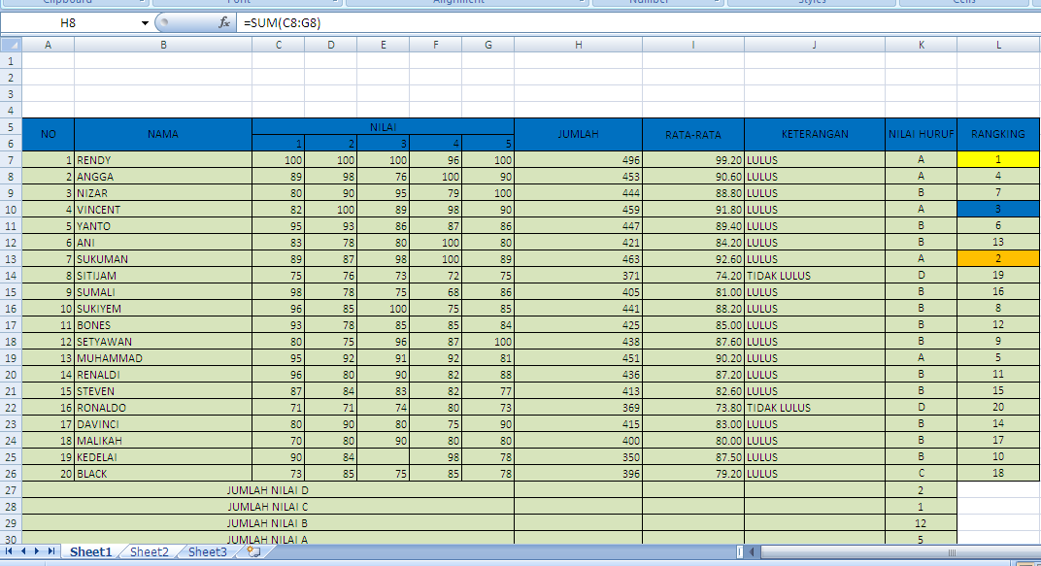Select total 350 in KEDELAI row
The height and width of the screenshot is (566, 1041).
tap(578, 457)
